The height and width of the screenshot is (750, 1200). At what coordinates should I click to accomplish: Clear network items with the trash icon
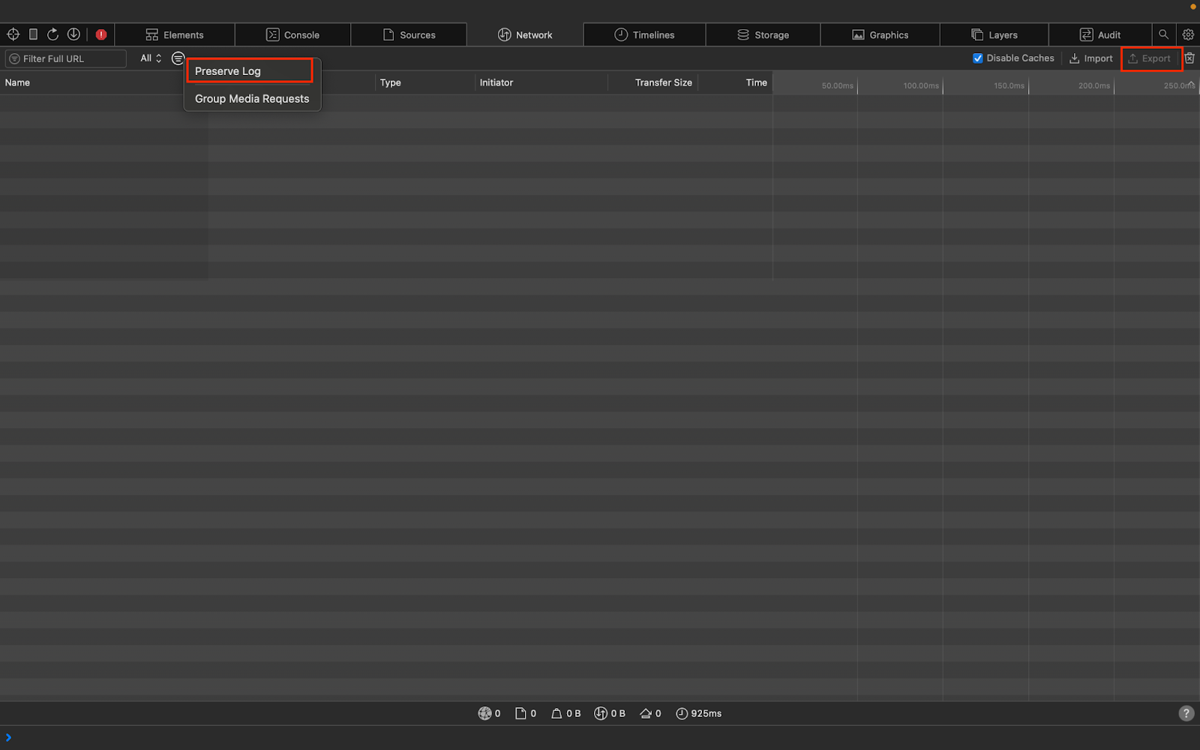[x=1191, y=58]
